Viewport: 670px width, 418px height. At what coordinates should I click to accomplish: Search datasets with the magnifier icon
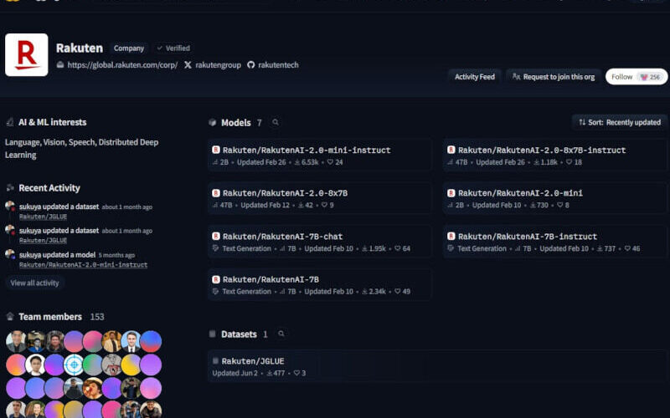(x=281, y=334)
